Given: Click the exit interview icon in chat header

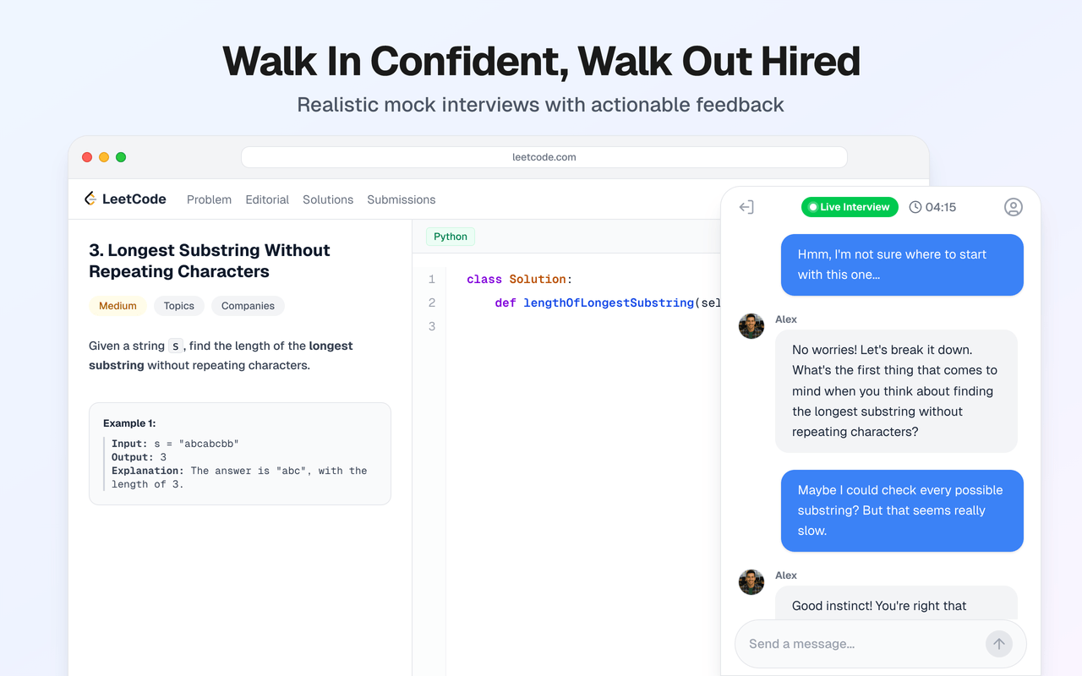Looking at the screenshot, I should pos(747,206).
